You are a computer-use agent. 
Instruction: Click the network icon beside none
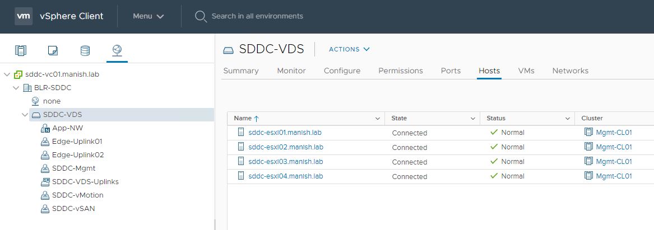35,101
